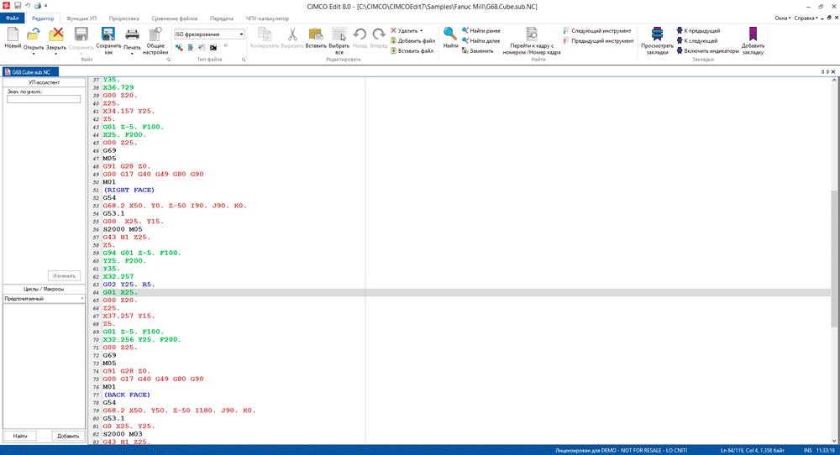Click the vertical scrollbar of the editor
This screenshot has height=455, width=840.
pyautogui.click(x=835, y=260)
